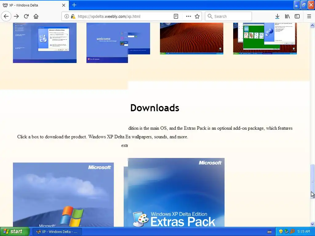Click the vertical scrollbar thumb

312,181
